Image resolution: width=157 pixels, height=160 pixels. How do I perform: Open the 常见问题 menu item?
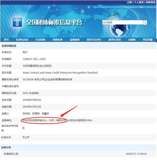(148, 40)
